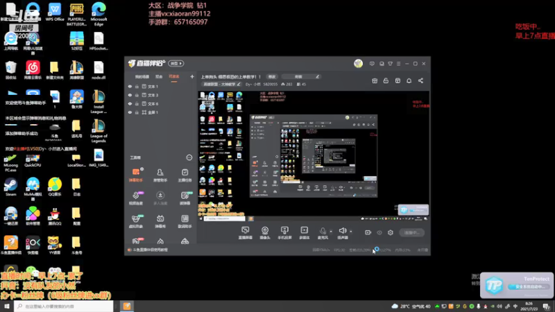Open the pill dropdown next to the Douyu logo
The image size is (555, 312).
(176, 63)
